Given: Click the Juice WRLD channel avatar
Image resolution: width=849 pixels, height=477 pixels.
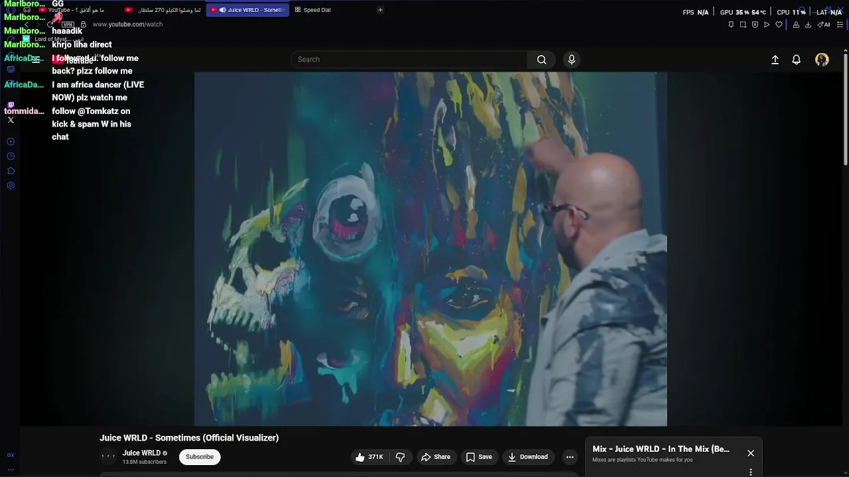Looking at the screenshot, I should pos(108,456).
